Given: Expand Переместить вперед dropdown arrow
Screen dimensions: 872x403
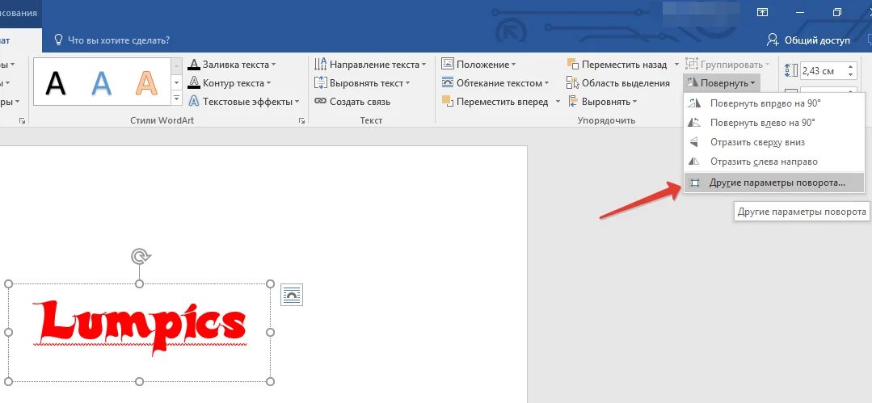Looking at the screenshot, I should [x=558, y=102].
